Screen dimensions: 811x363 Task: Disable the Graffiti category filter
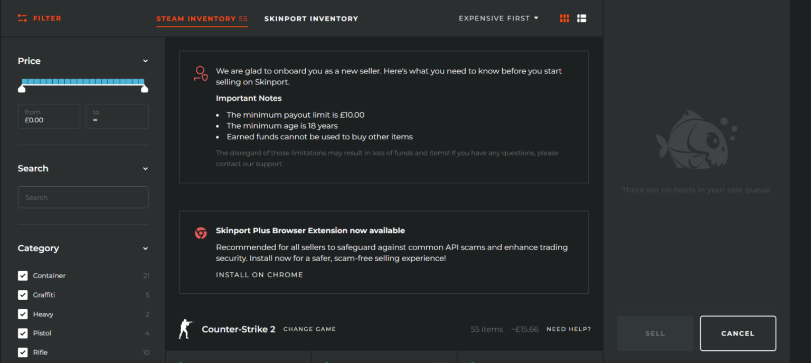tap(23, 294)
